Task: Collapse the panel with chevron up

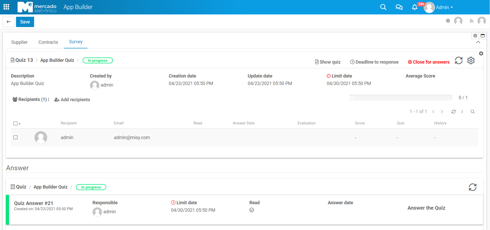Action: tap(478, 42)
